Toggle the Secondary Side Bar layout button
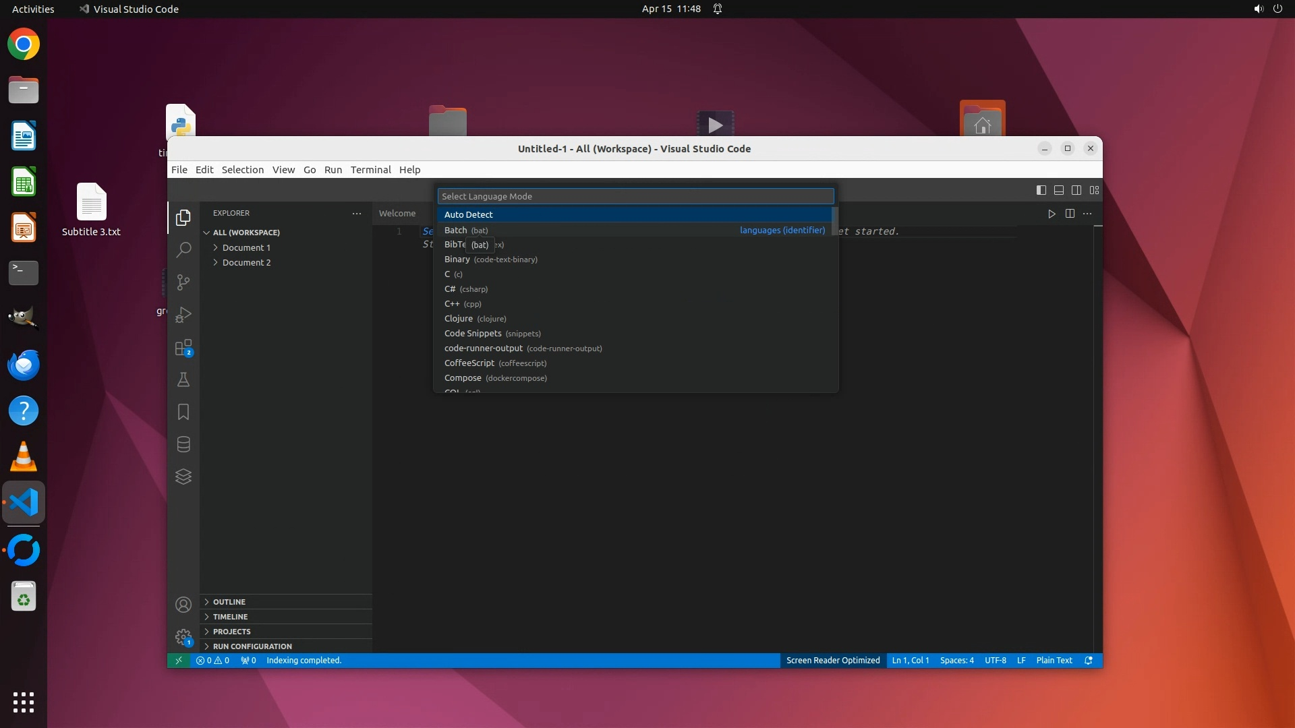 pyautogui.click(x=1076, y=190)
